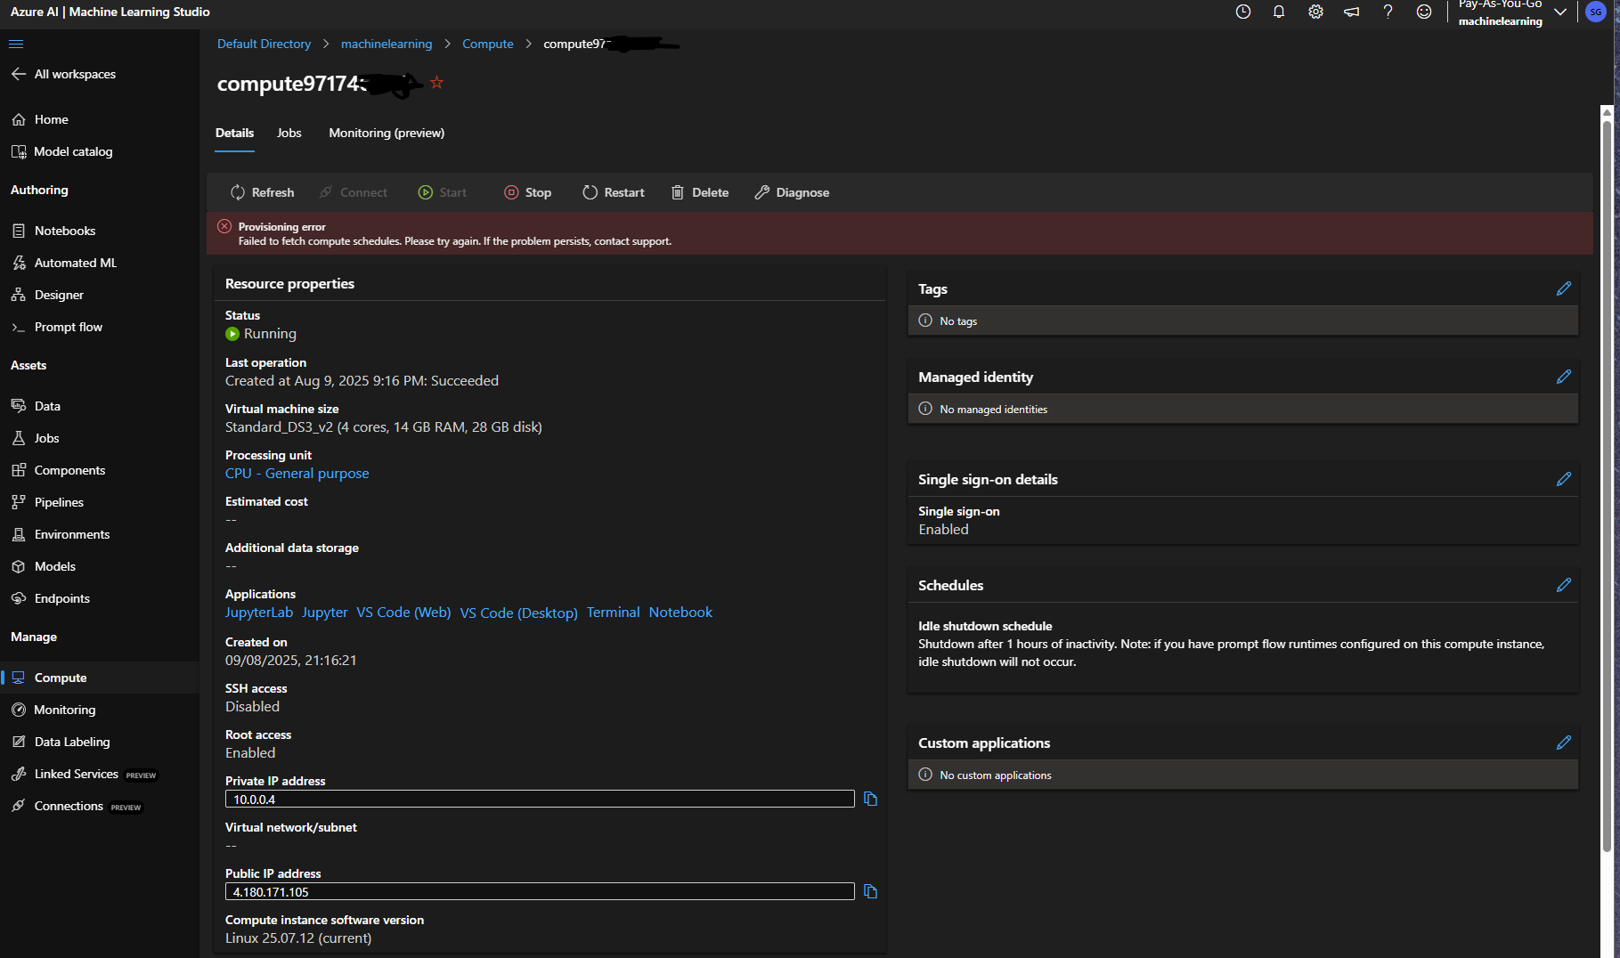The width and height of the screenshot is (1620, 958).
Task: Click the No managed identities info icon
Action: click(x=925, y=409)
